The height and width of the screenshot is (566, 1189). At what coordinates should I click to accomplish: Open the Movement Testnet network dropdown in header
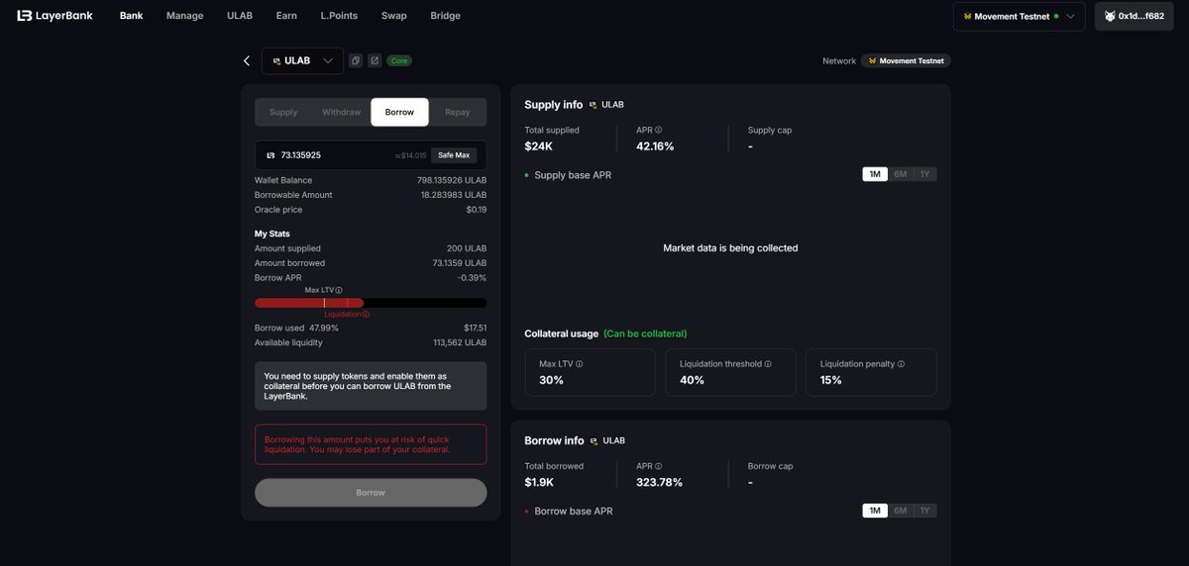pyautogui.click(x=1019, y=16)
